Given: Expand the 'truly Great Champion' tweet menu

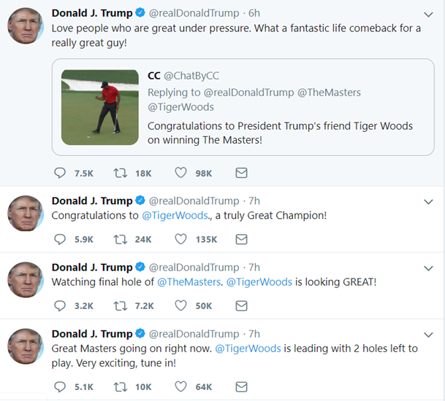Looking at the screenshot, I should [x=429, y=201].
